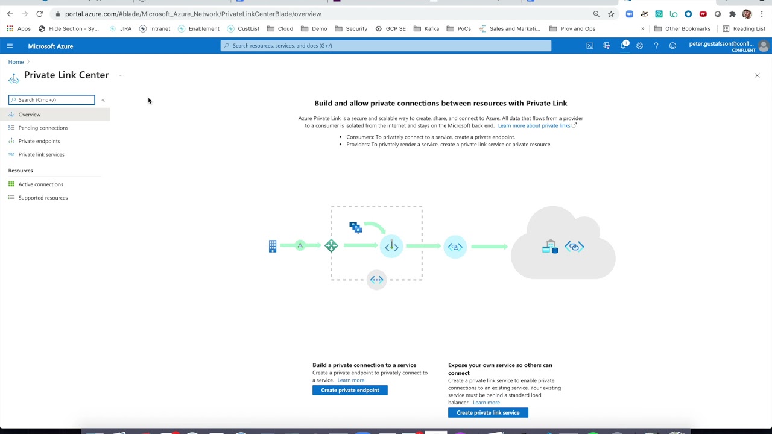Open the Reading List
Viewport: 772px width, 434px height.
click(744, 28)
